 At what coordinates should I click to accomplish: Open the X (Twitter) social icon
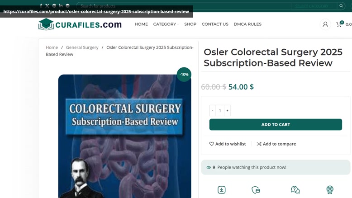[x=47, y=6]
